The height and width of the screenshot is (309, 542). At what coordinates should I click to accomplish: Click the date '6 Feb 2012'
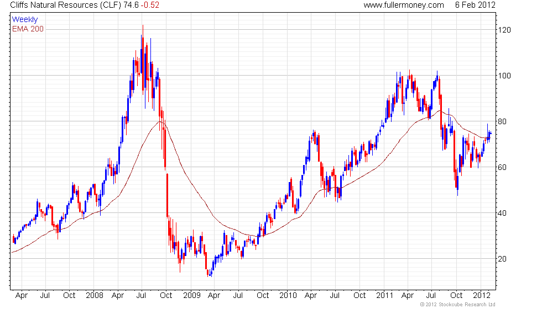pos(475,5)
